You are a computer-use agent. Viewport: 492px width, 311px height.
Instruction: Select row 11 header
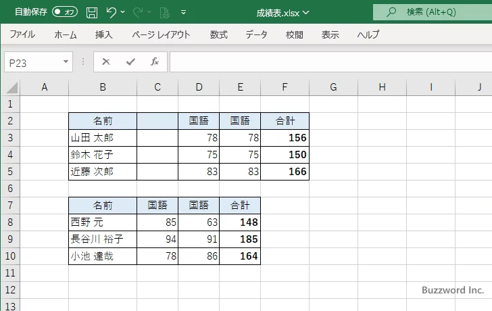[x=10, y=273]
